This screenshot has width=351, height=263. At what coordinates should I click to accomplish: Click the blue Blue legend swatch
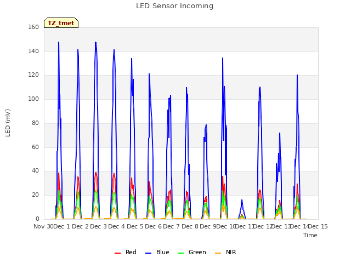[x=149, y=253]
